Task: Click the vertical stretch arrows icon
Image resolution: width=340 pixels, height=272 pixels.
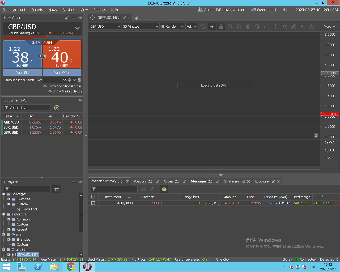Action: [275, 27]
